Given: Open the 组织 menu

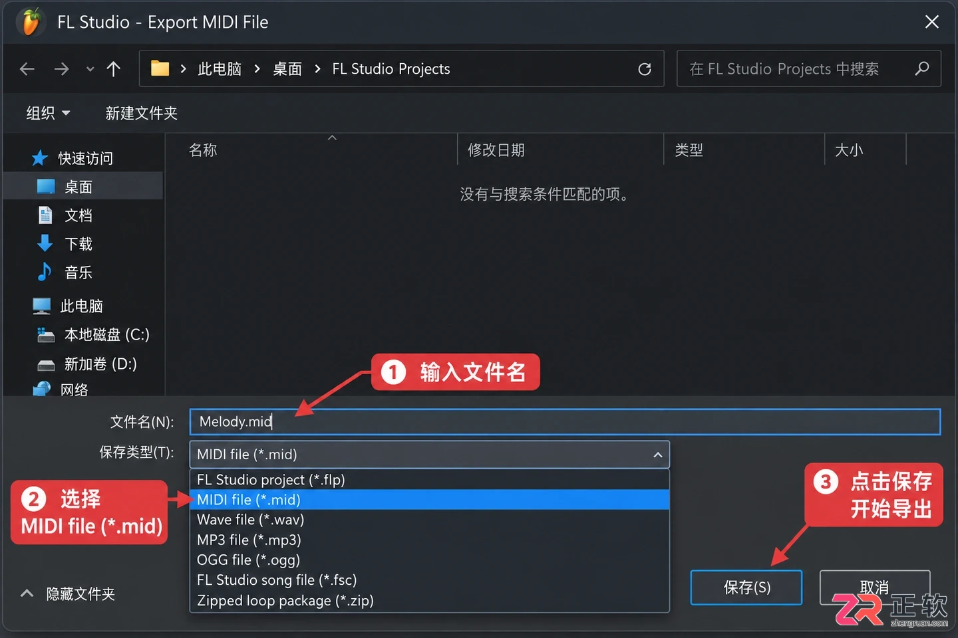Looking at the screenshot, I should pyautogui.click(x=48, y=113).
